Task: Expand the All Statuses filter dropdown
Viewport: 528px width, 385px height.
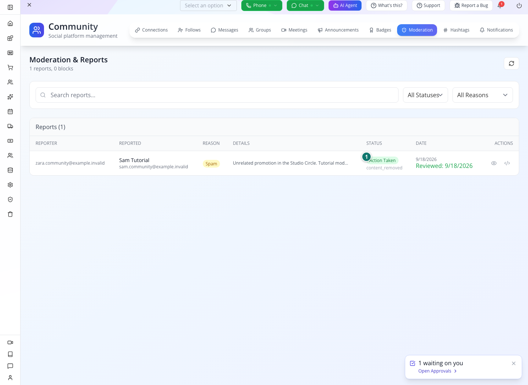Action: [x=425, y=95]
